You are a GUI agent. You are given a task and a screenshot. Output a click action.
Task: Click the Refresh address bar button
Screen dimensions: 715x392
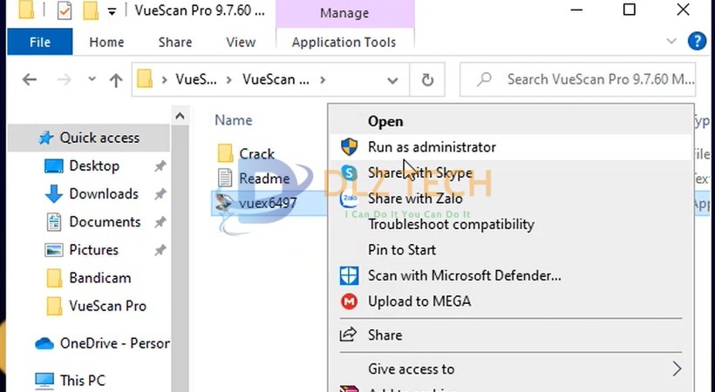coord(427,80)
